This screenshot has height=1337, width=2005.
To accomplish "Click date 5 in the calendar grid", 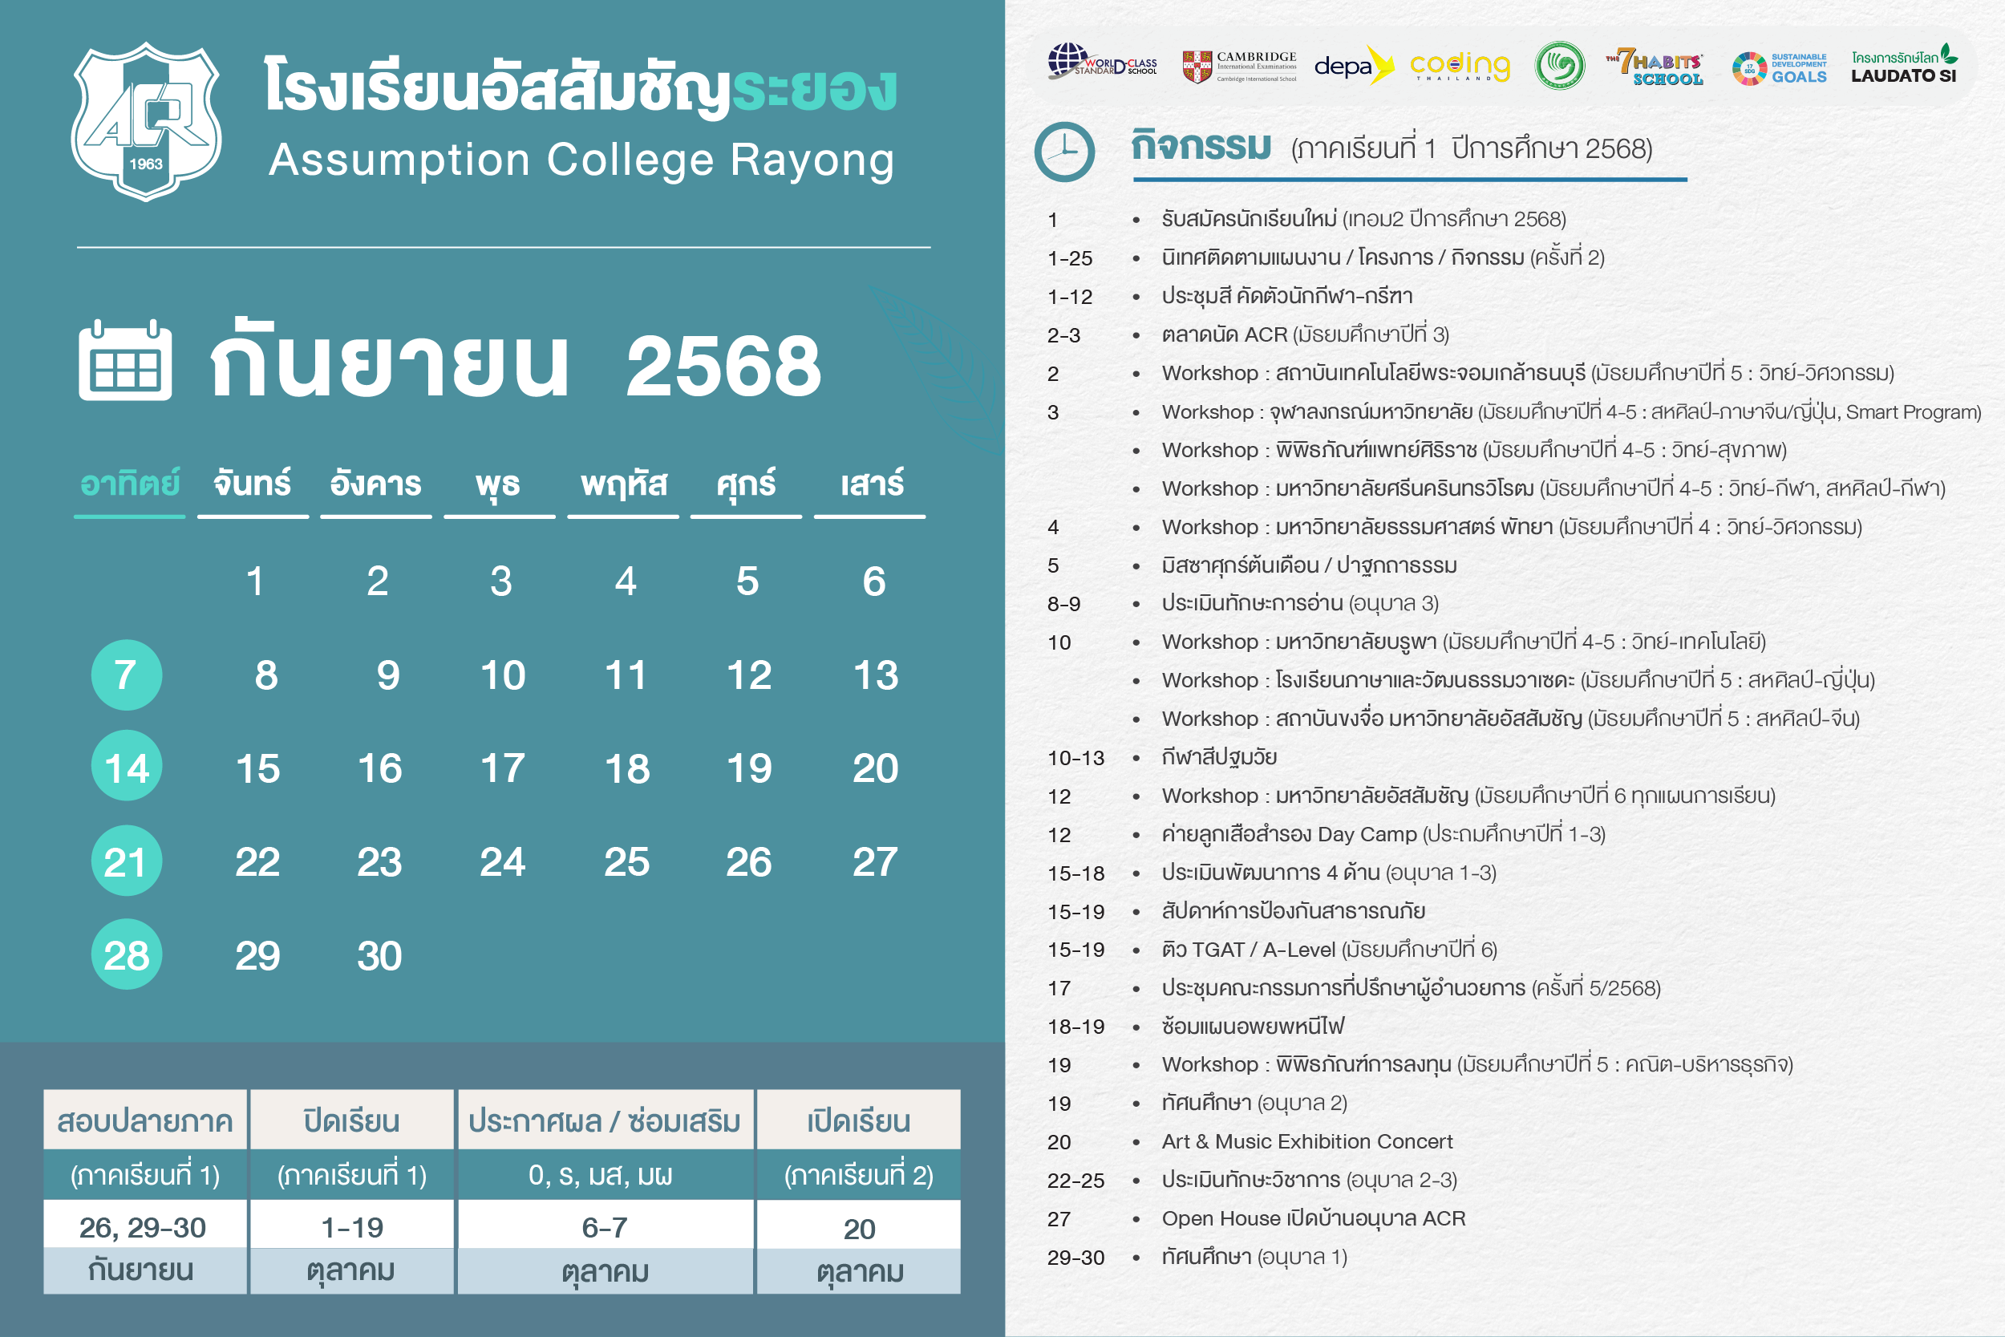I will pyautogui.click(x=747, y=581).
